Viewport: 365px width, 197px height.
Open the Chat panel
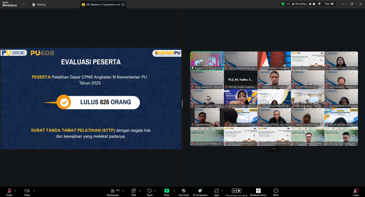[134, 192]
